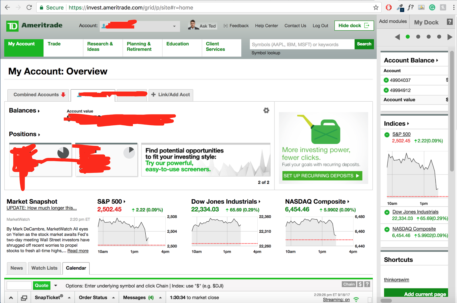Click the f? extension icon in browser toolbar
Screen dimensions: 457x303
coord(410,7)
